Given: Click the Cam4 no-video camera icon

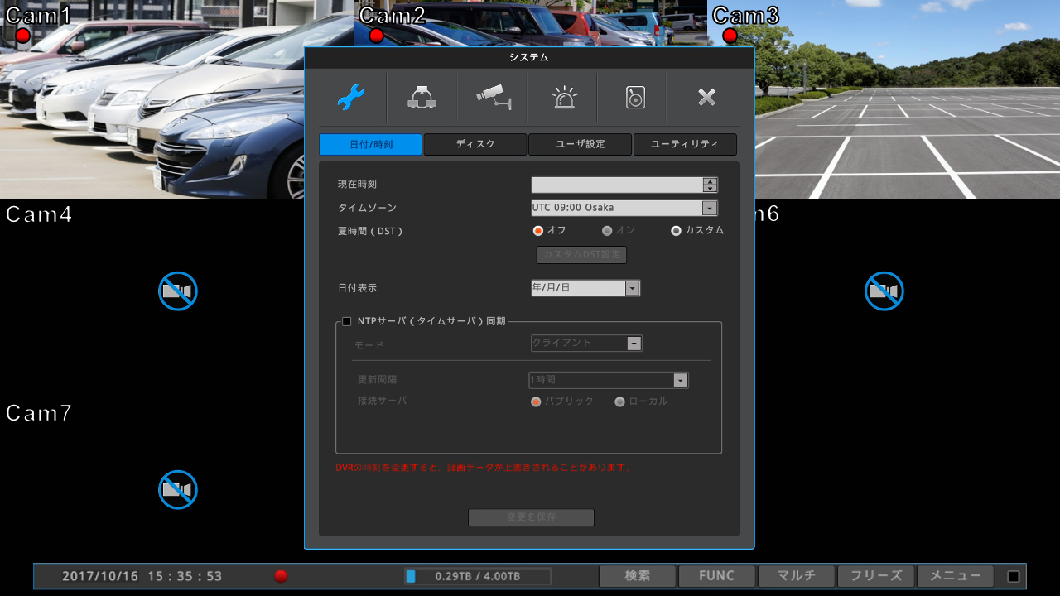Looking at the screenshot, I should pos(178,291).
